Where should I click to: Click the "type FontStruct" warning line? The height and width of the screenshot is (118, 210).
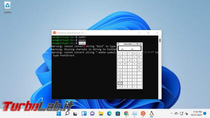pos(64,56)
